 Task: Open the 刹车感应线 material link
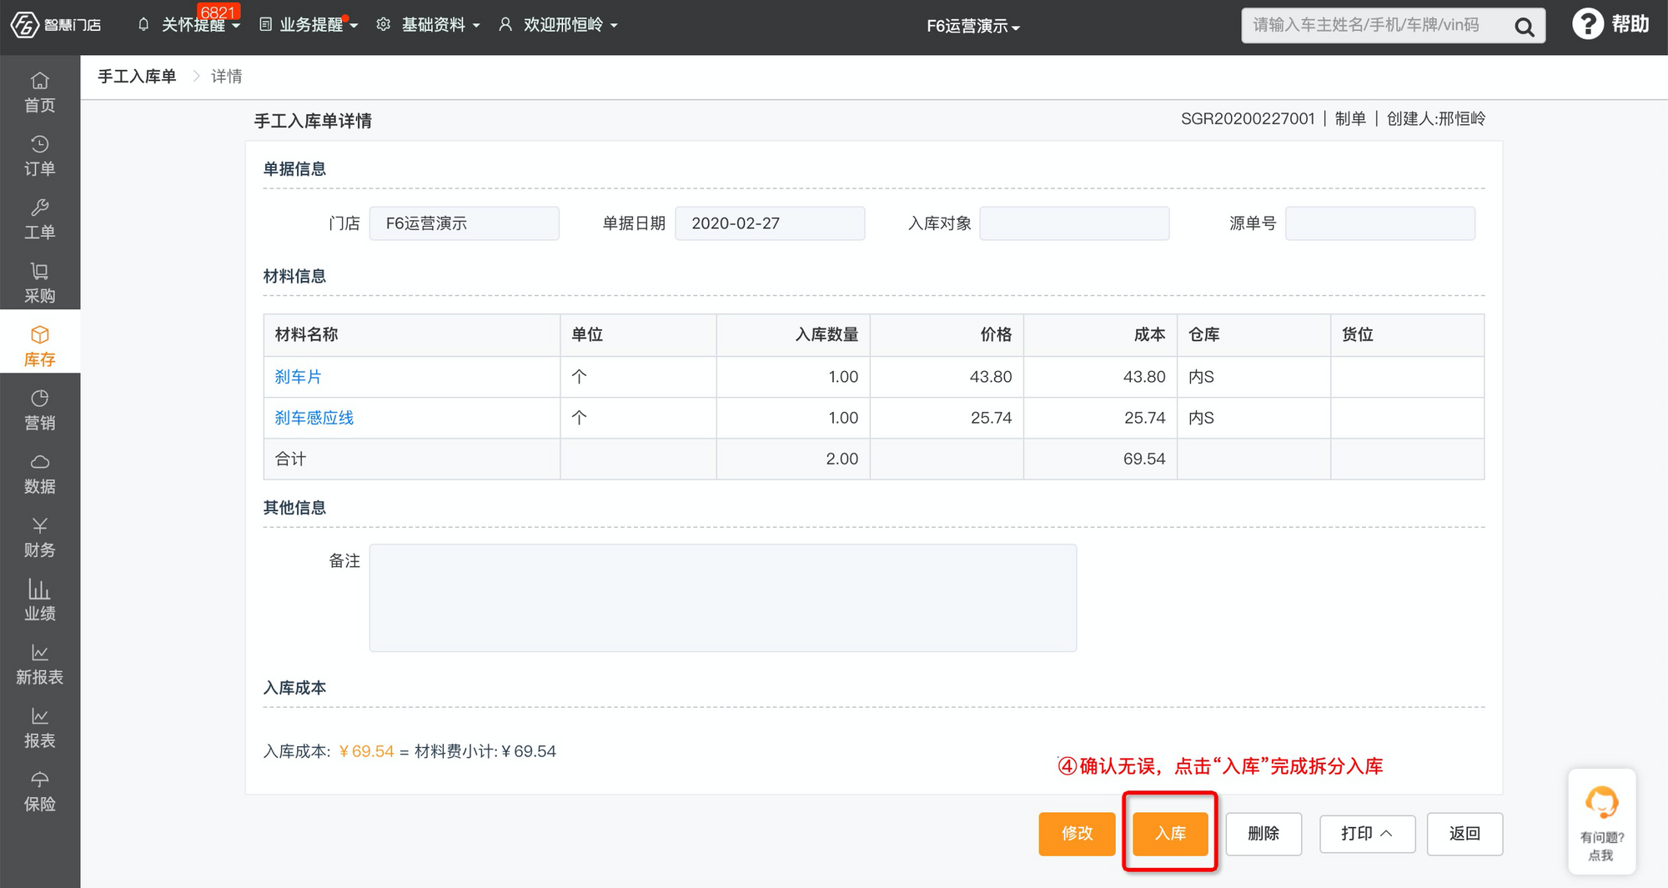point(314,418)
